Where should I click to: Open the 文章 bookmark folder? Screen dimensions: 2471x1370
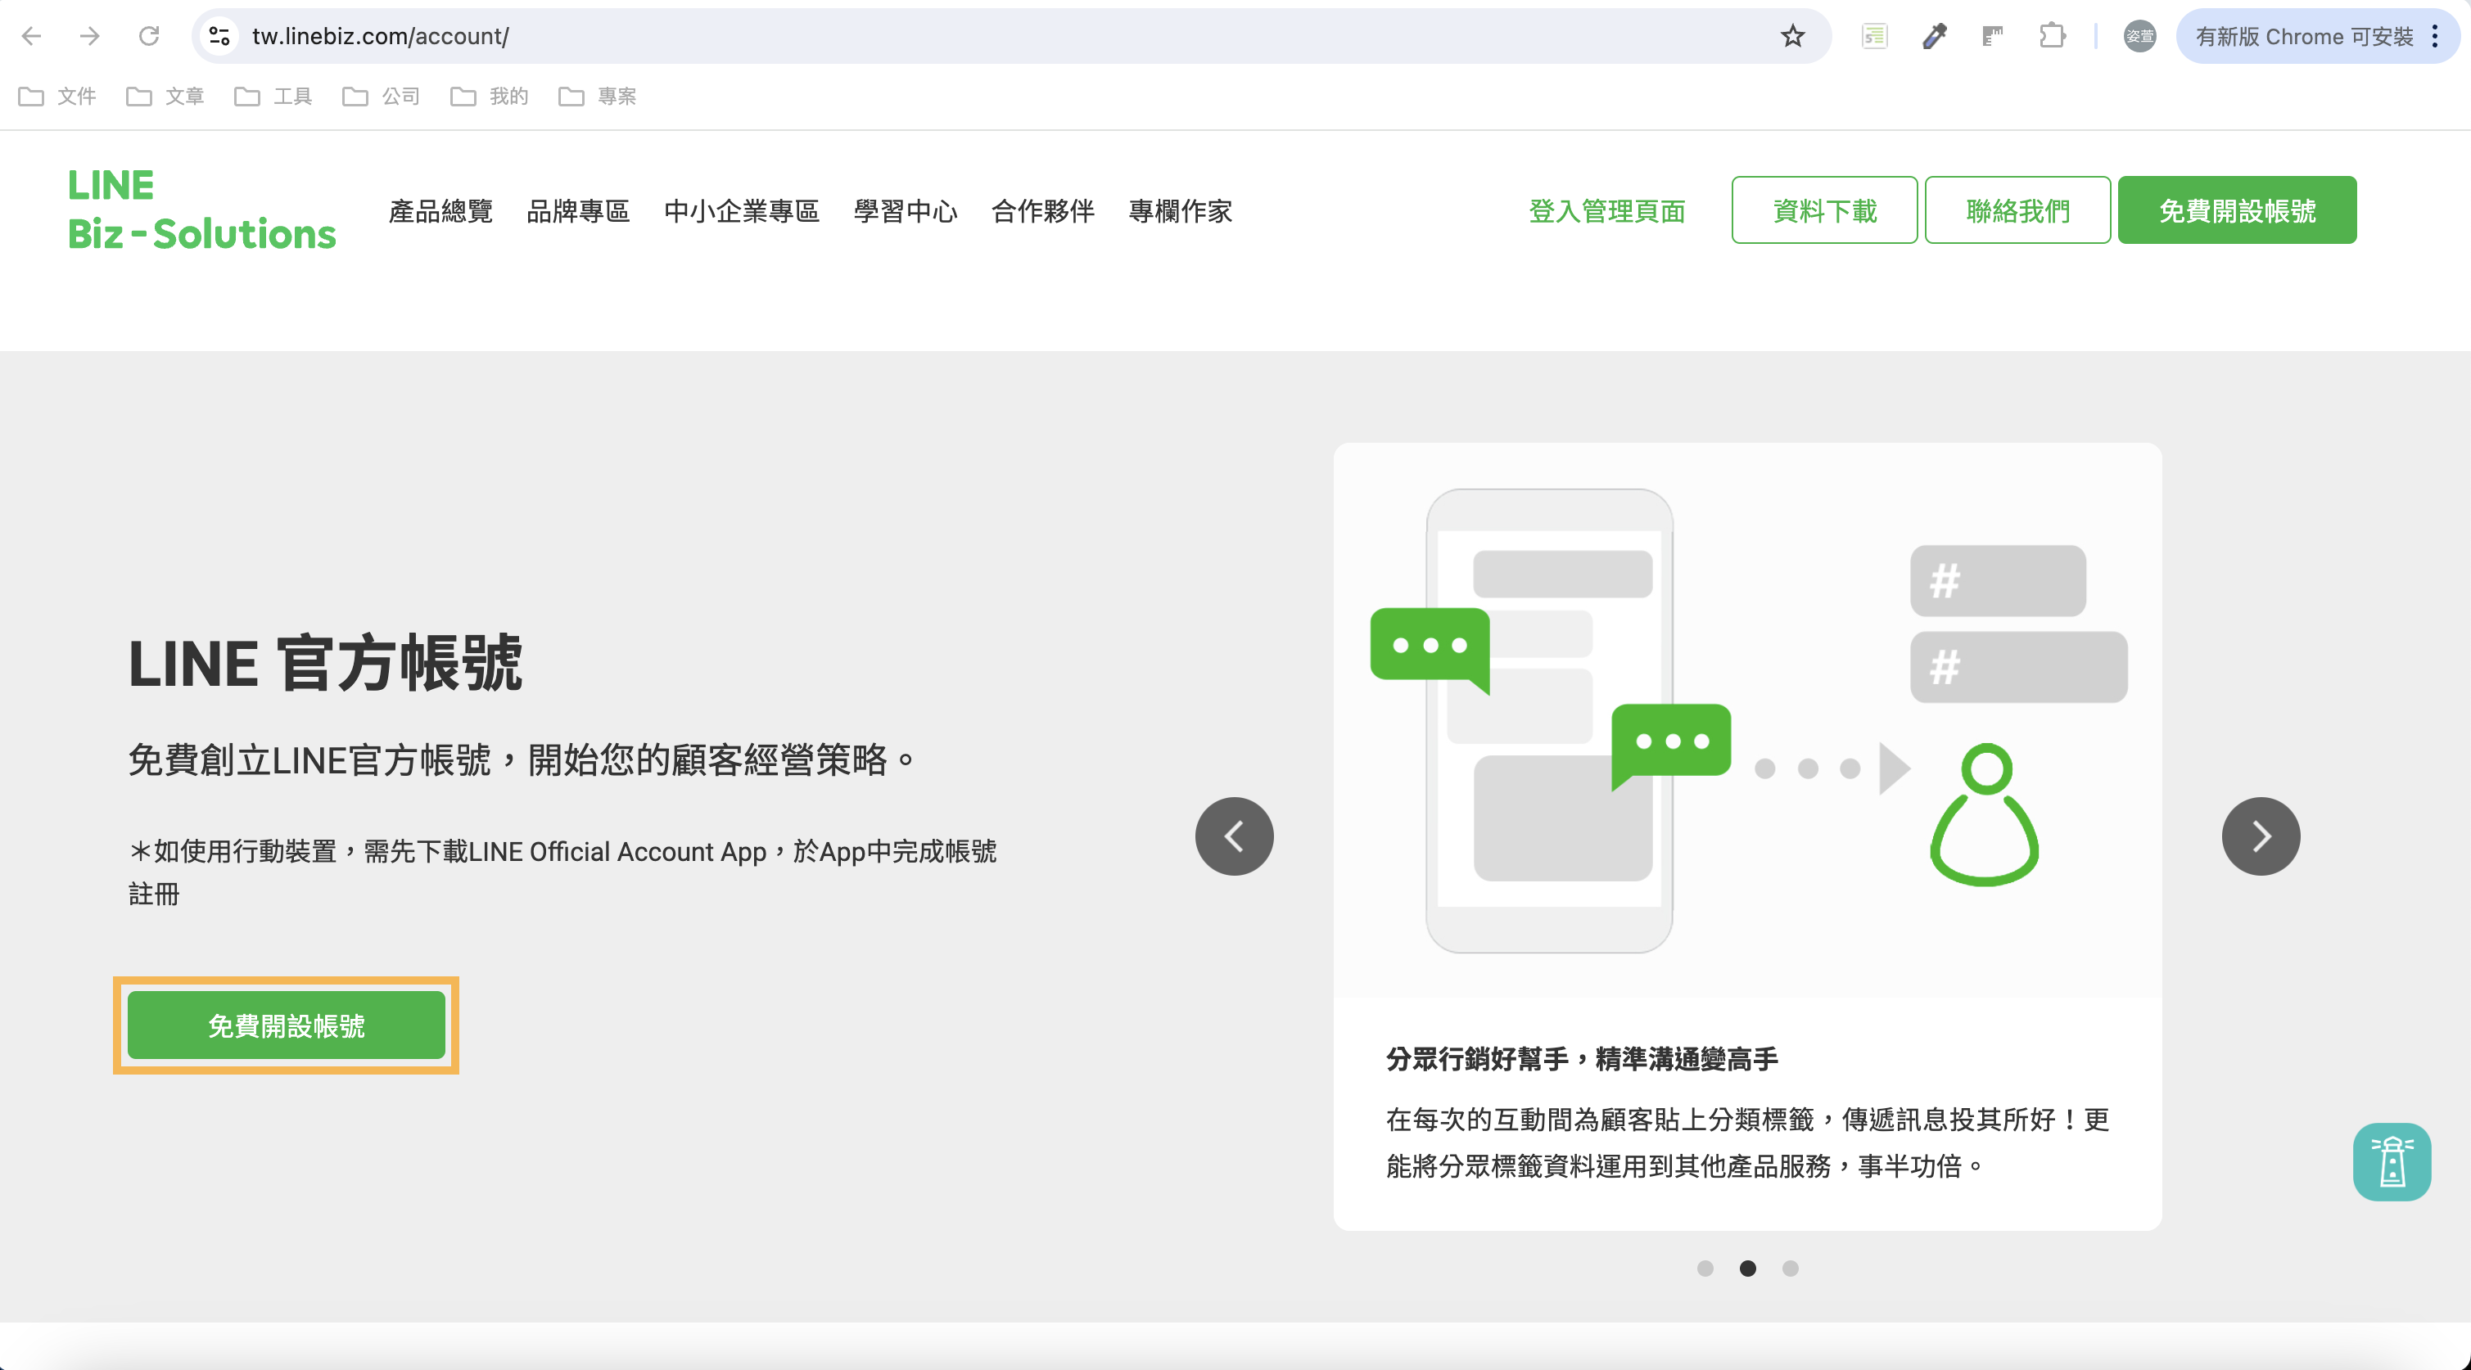[165, 96]
